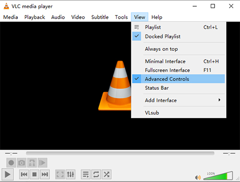
Task: Toggle loop mode button
Action: (96, 174)
